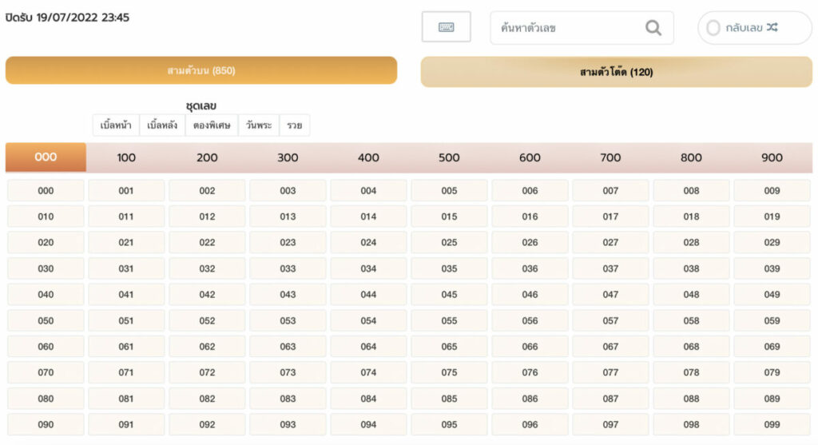Pick the ตองพิเศษ number set
Viewport: 818px width, 445px height.
(x=212, y=125)
